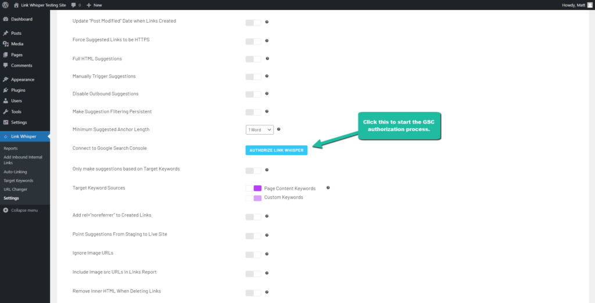Image resolution: width=595 pixels, height=303 pixels.
Task: Go to Auto-Linking submenu
Action: click(x=15, y=172)
